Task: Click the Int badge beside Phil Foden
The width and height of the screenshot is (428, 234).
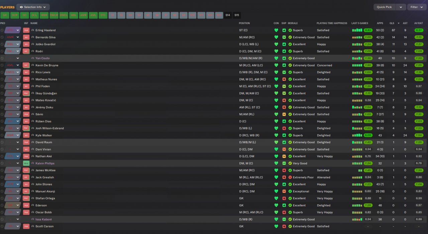Action: [x=26, y=86]
